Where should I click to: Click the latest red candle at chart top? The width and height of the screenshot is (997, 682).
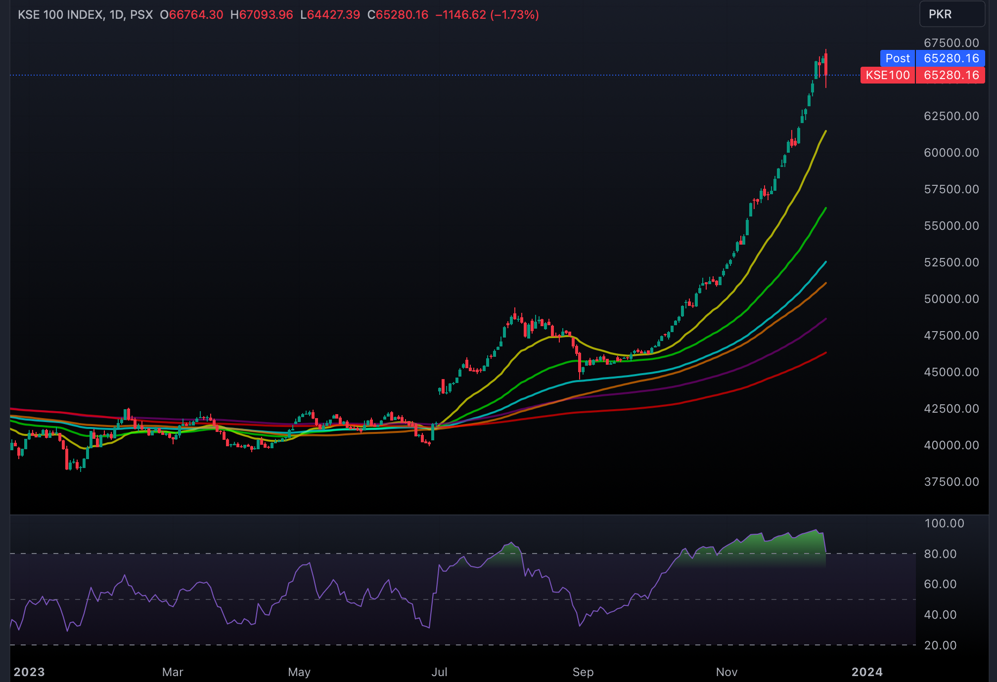(x=826, y=63)
